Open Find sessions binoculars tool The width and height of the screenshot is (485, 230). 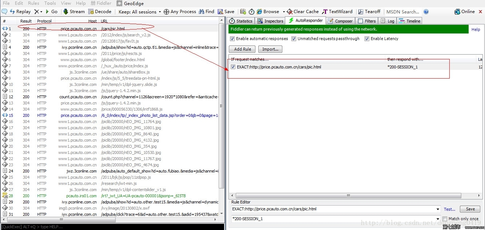click(206, 12)
